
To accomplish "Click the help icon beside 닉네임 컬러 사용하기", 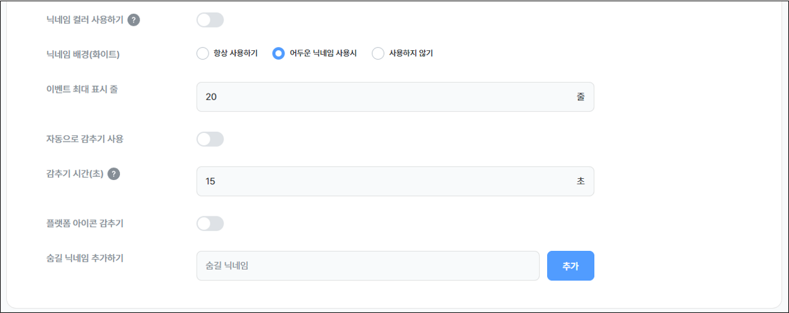I will [134, 20].
